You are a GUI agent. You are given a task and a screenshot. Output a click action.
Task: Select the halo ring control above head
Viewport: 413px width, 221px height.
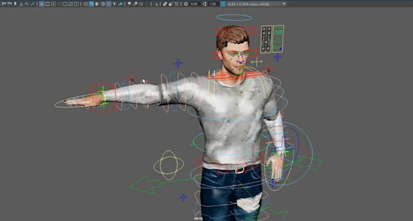pos(234,18)
